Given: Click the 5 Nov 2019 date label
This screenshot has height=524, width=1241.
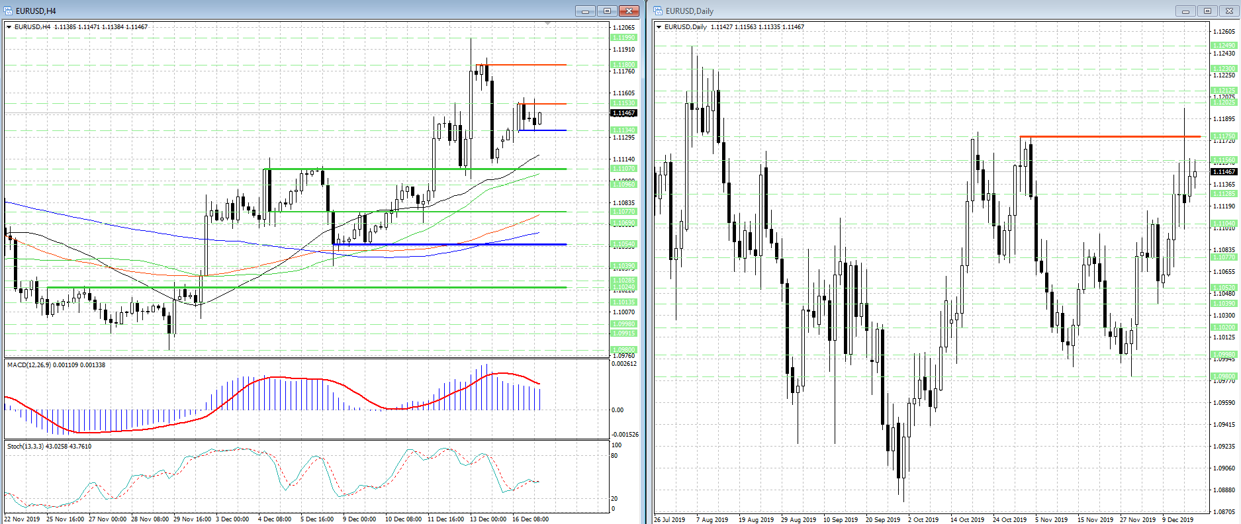Looking at the screenshot, I should [x=1052, y=519].
